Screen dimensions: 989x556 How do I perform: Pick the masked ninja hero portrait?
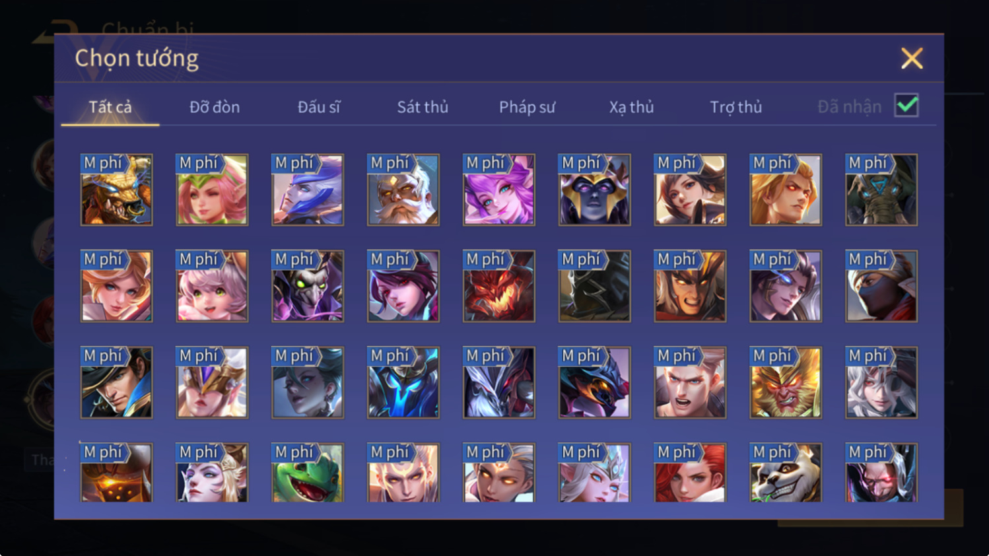click(881, 287)
